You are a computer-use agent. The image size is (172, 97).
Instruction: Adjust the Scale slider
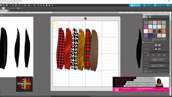click(x=155, y=66)
